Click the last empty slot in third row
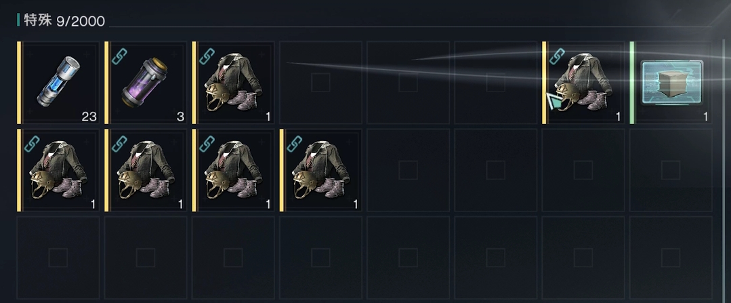 (671, 258)
